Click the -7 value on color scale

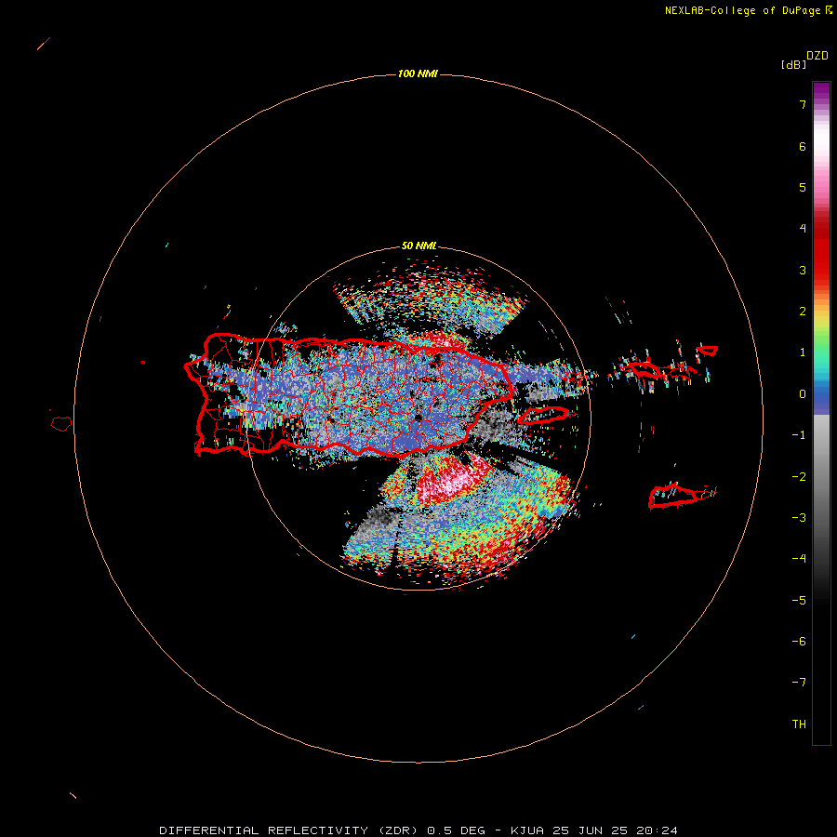[799, 683]
